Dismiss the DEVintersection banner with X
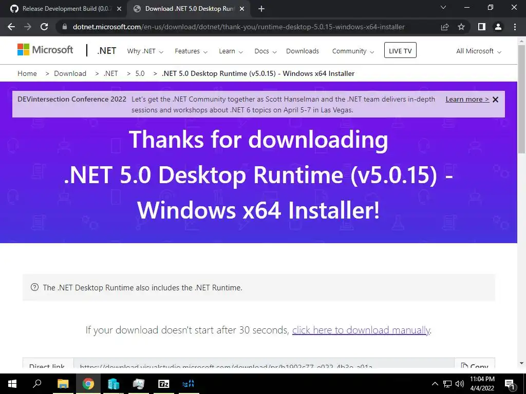The image size is (526, 394). pyautogui.click(x=496, y=100)
